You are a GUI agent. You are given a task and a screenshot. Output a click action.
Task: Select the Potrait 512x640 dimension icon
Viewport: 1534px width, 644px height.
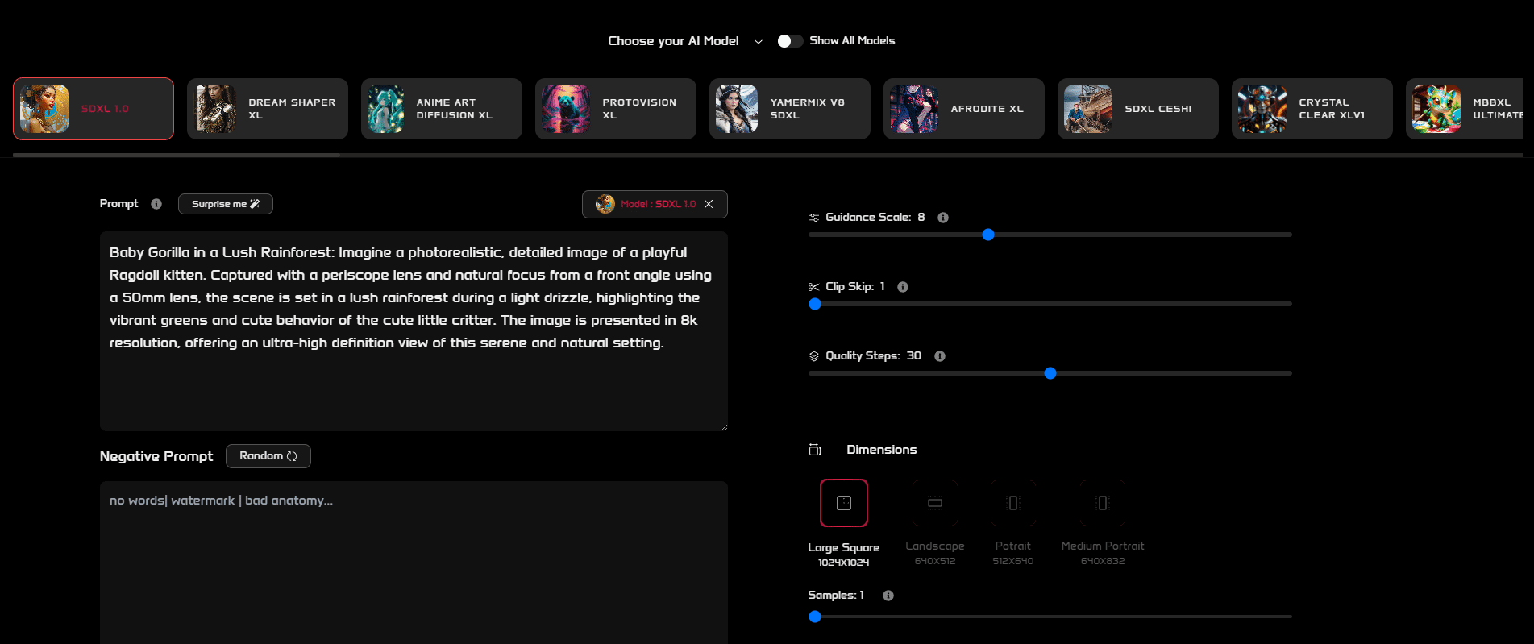(x=1013, y=503)
